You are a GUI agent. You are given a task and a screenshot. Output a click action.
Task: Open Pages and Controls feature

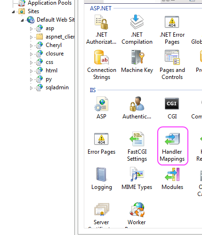(x=172, y=65)
